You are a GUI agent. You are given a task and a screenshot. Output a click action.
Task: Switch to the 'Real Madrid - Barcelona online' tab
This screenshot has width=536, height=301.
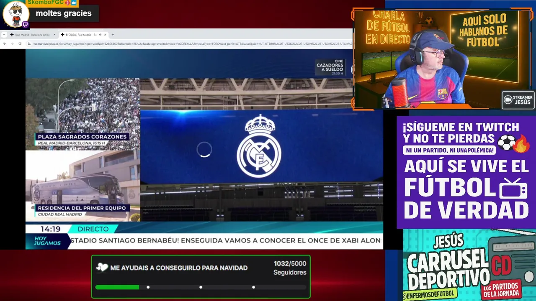[x=32, y=35]
